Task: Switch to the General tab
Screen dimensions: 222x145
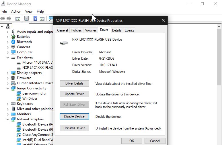Action: 63,30
